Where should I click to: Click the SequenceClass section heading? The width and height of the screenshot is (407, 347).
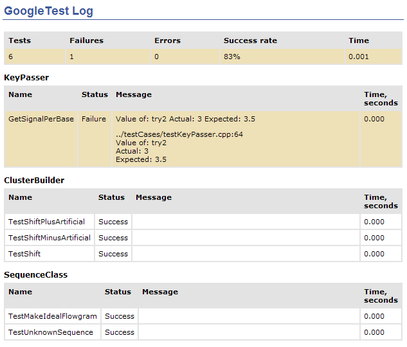coord(36,274)
